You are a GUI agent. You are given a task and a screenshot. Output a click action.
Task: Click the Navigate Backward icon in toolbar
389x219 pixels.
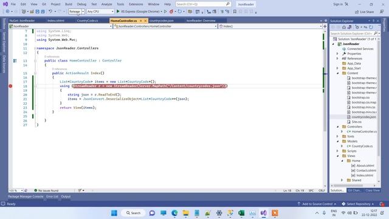tap(7, 12)
